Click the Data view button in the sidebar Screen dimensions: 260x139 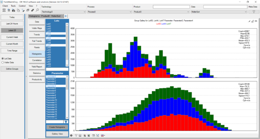pyautogui.click(x=37, y=22)
